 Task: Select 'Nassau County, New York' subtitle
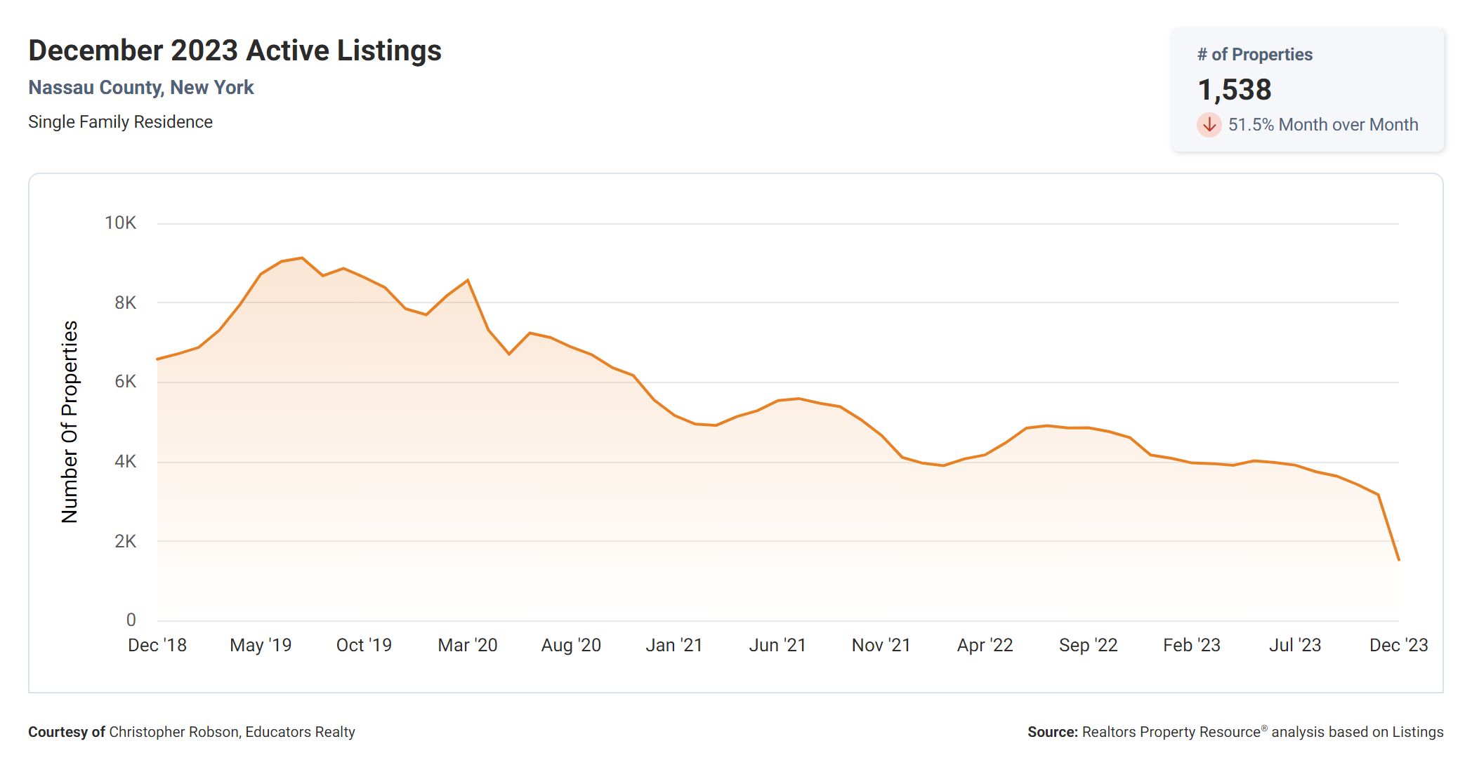(x=141, y=88)
